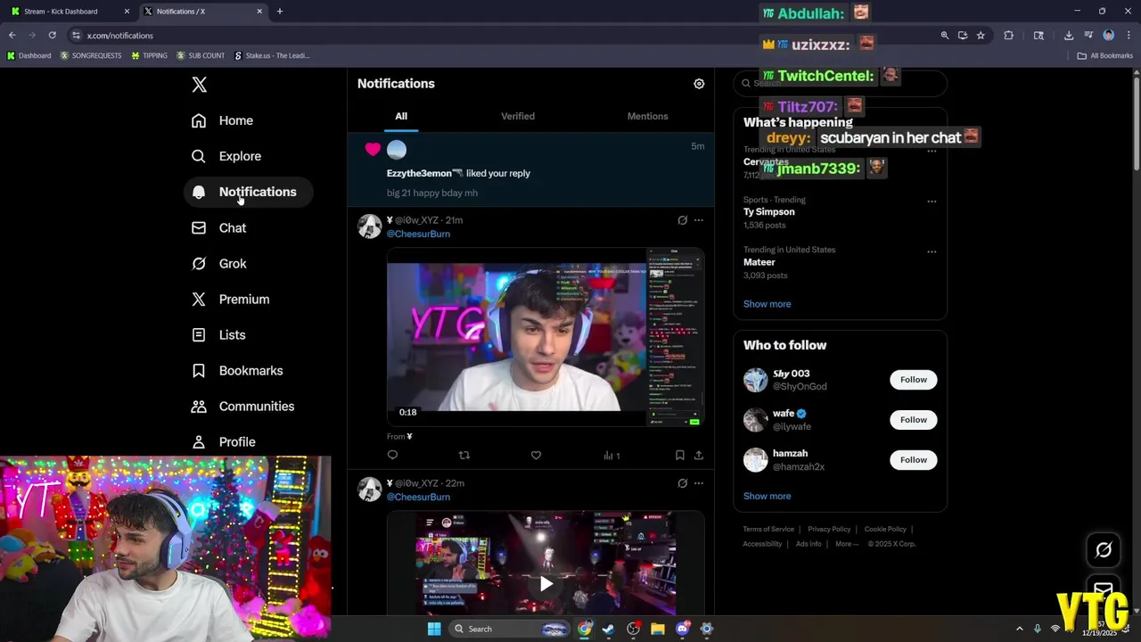This screenshot has height=642, width=1141.
Task: Play the 0:18 video thumbnail
Action: [546, 336]
